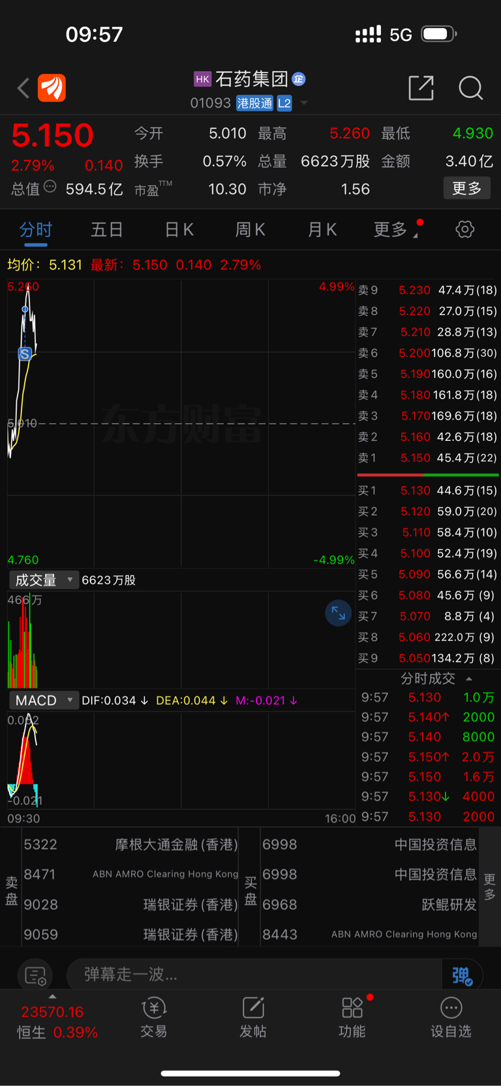Viewport: 501px width, 1086px height.
Task: Tap the 5.140↑ 2000 trade row
Action: (x=428, y=717)
